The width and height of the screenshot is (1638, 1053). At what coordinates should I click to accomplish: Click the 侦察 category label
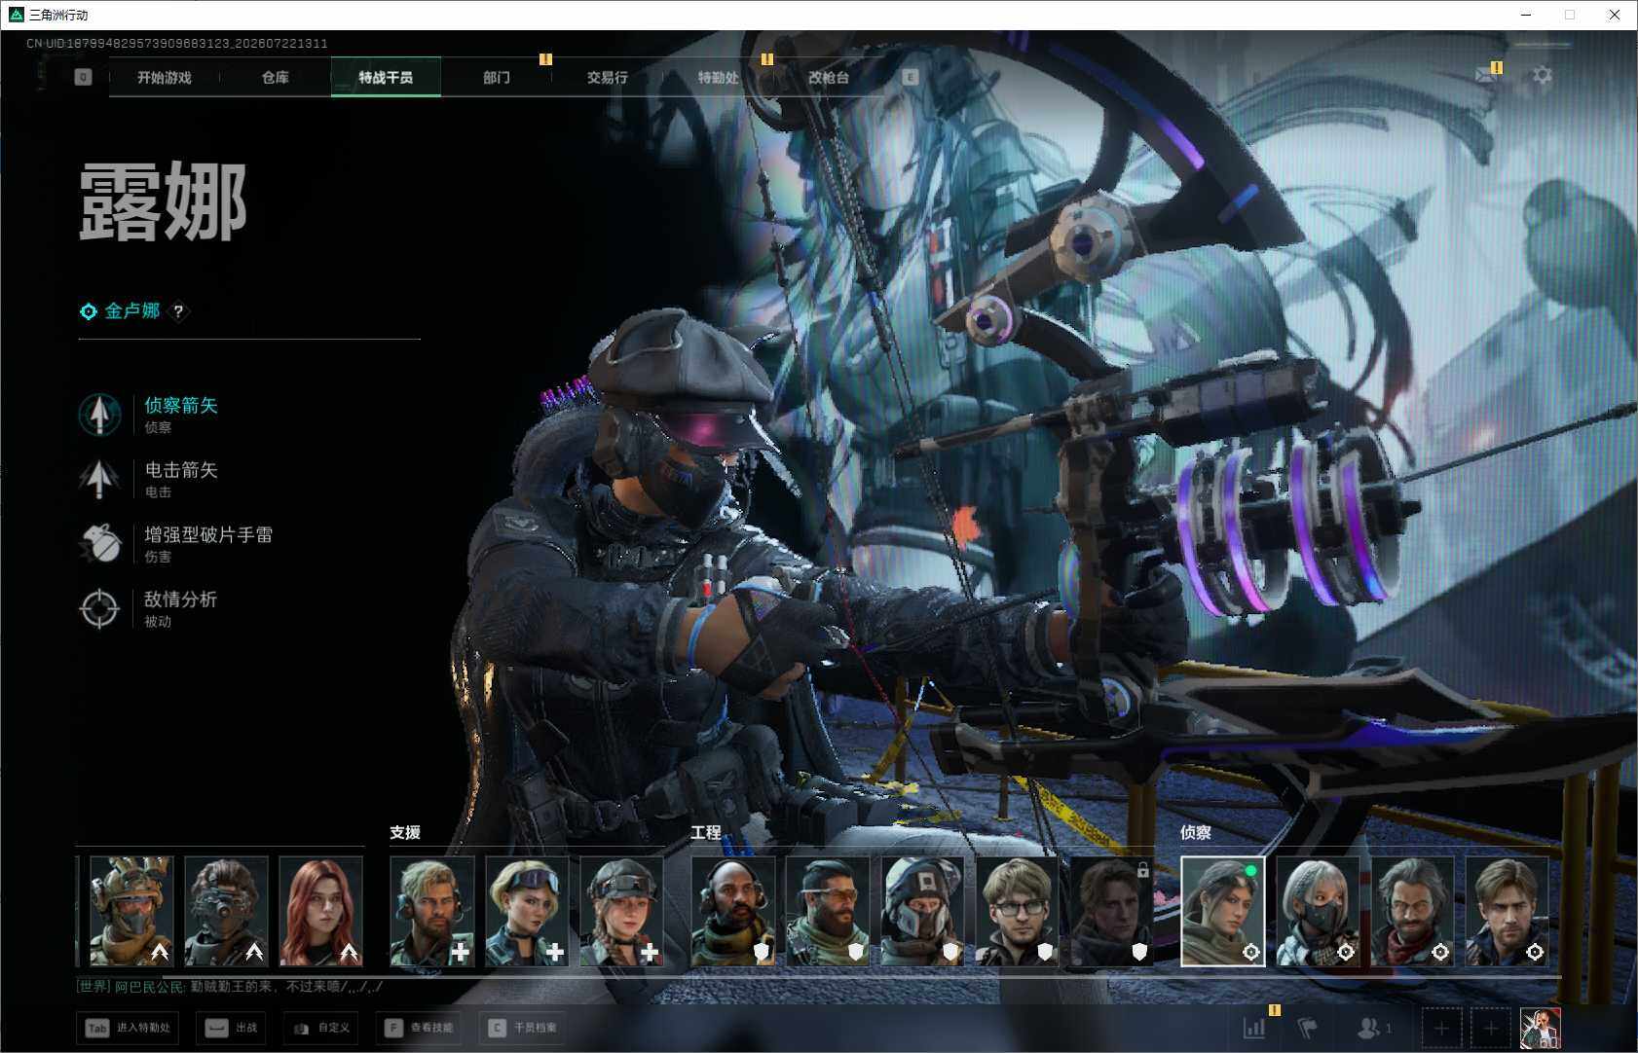pyautogui.click(x=1196, y=833)
